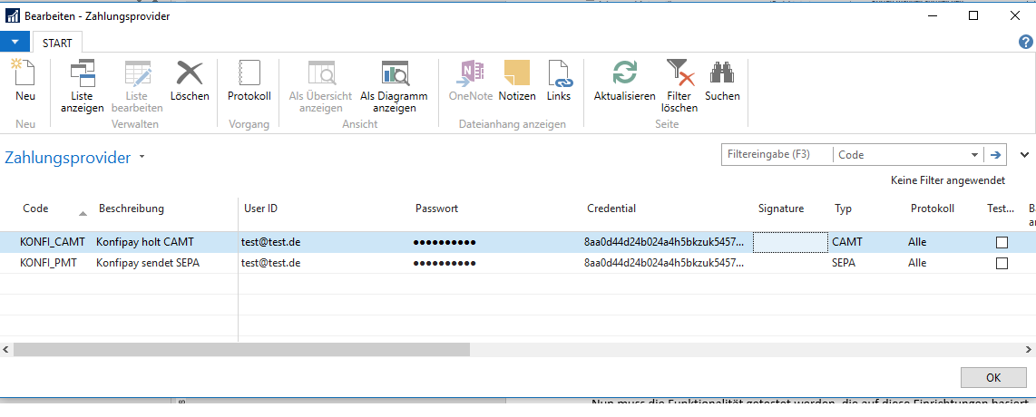The image size is (1036, 417).
Task: Create a new record with Neu
Action: tap(25, 82)
